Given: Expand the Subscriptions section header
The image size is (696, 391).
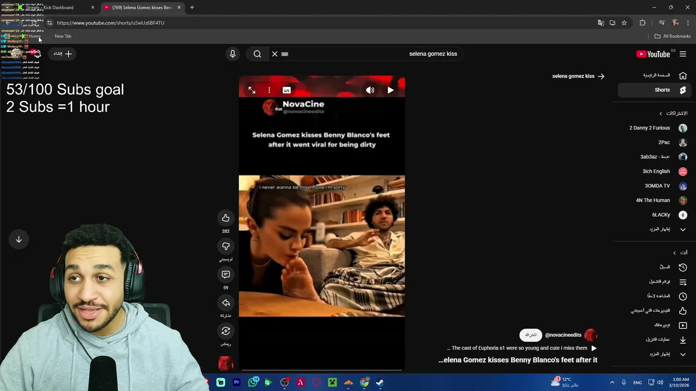Looking at the screenshot, I should tap(673, 113).
